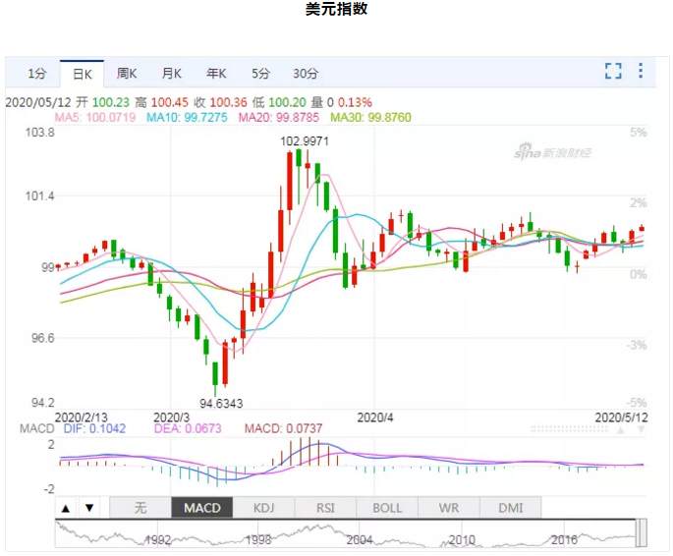Switch to the 月K monthly tab
Screen dimensions: 673x556
pyautogui.click(x=172, y=74)
